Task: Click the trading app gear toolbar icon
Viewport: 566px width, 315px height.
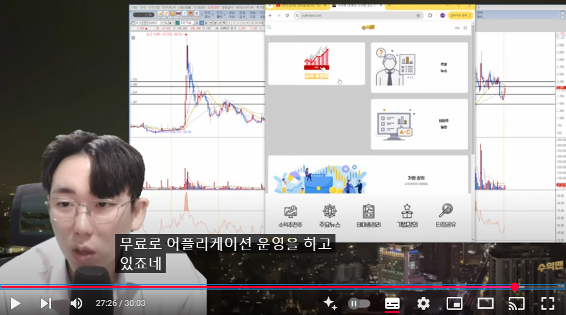Action: pos(197,14)
